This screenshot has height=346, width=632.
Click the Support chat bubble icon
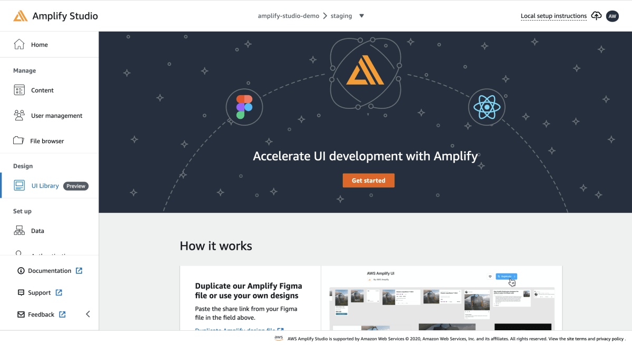pos(21,293)
